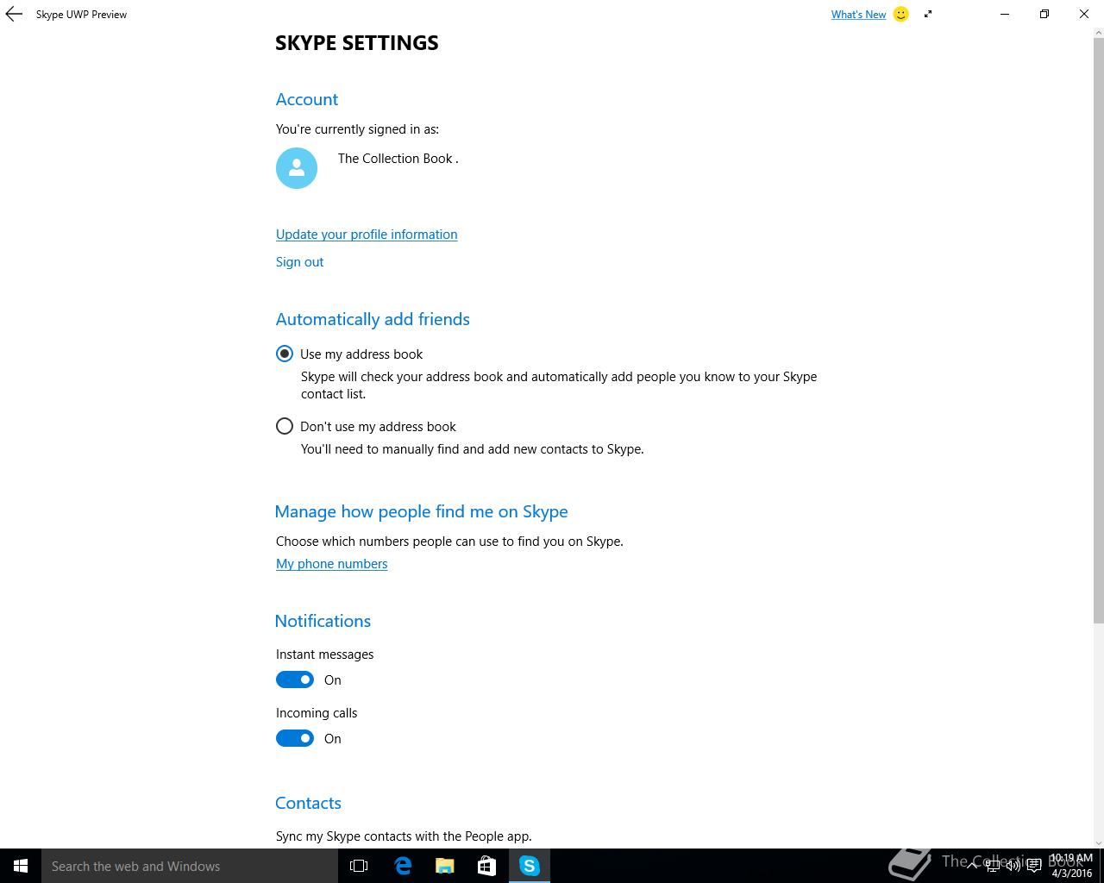Click the network tray icon

[993, 866]
